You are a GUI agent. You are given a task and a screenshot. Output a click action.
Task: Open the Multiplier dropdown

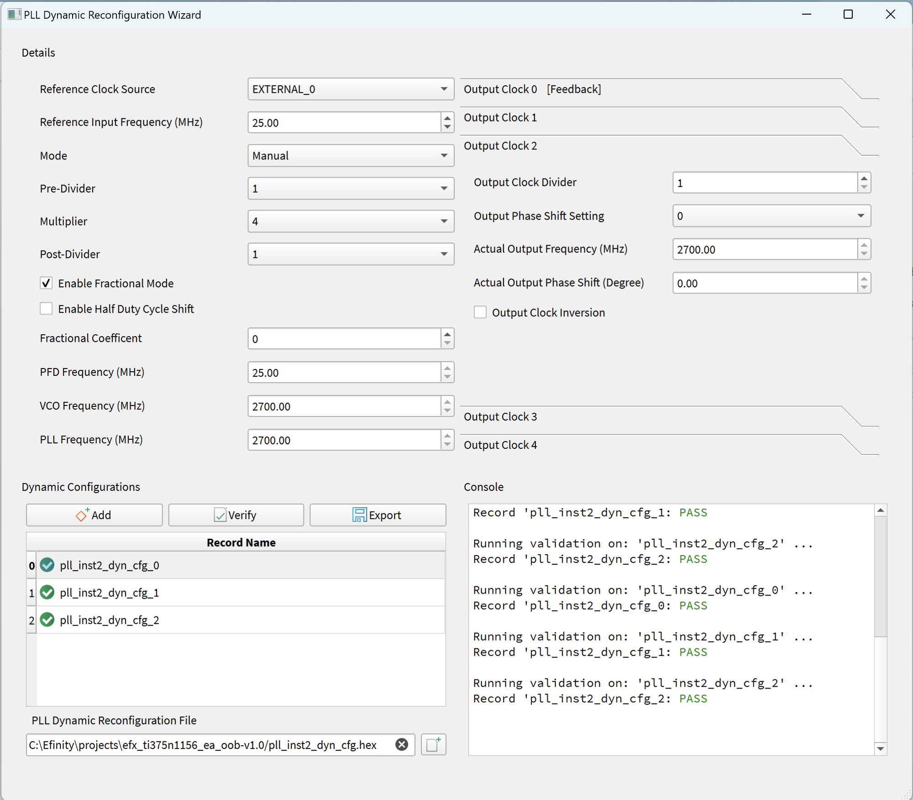(x=351, y=221)
